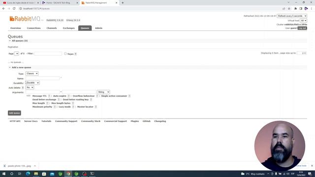Open the Plugins footer link
This screenshot has height=177, width=315.
[x=134, y=121]
